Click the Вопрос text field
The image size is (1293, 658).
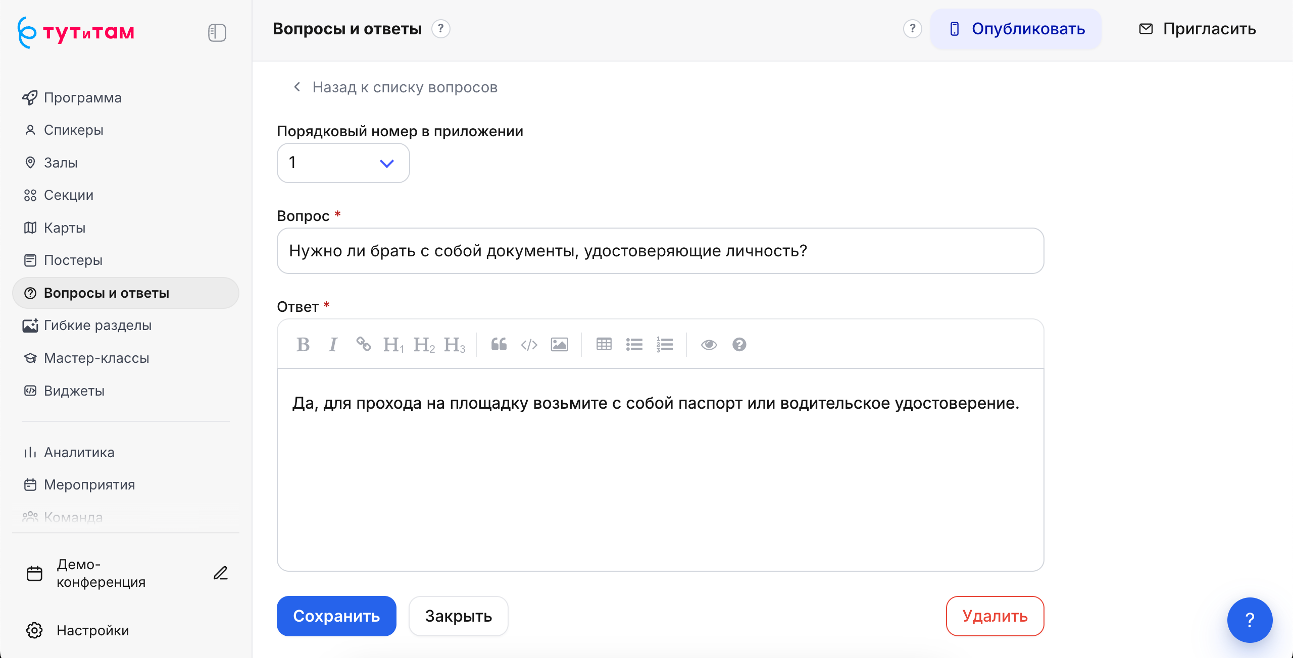coord(660,251)
